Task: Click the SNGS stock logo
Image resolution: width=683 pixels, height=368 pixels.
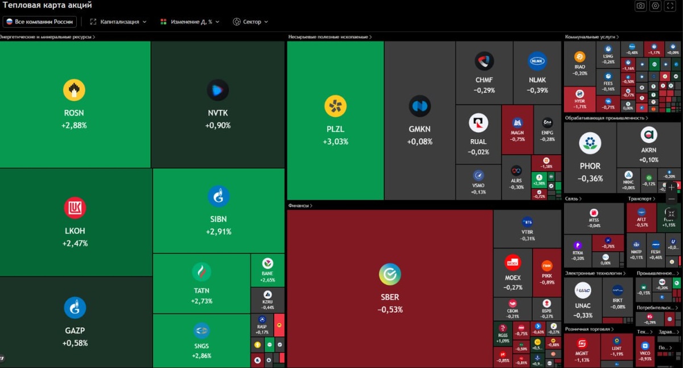Action: (x=201, y=330)
